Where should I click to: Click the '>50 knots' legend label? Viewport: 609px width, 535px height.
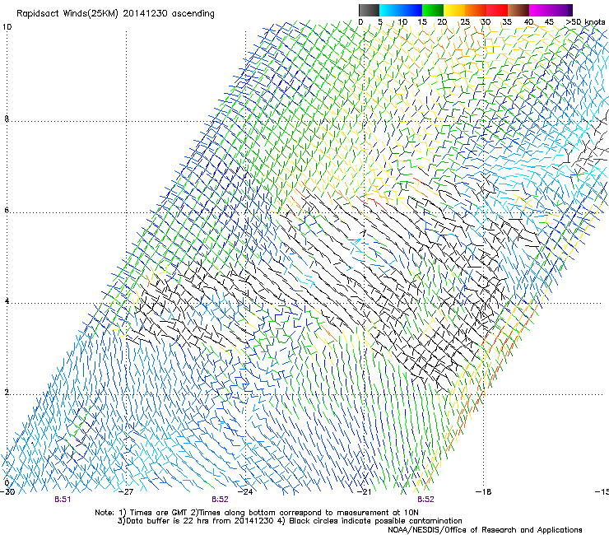tap(585, 21)
